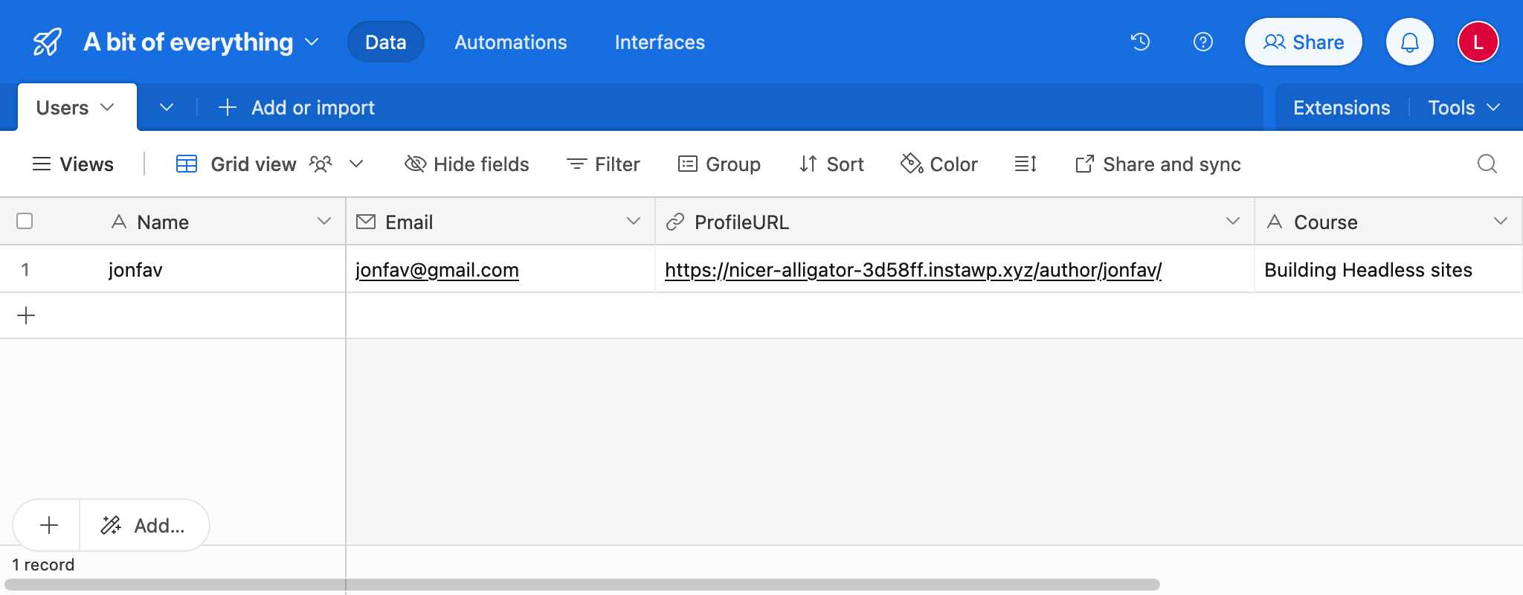Click the Email field envelope icon
Image resolution: width=1523 pixels, height=595 pixels.
point(366,222)
